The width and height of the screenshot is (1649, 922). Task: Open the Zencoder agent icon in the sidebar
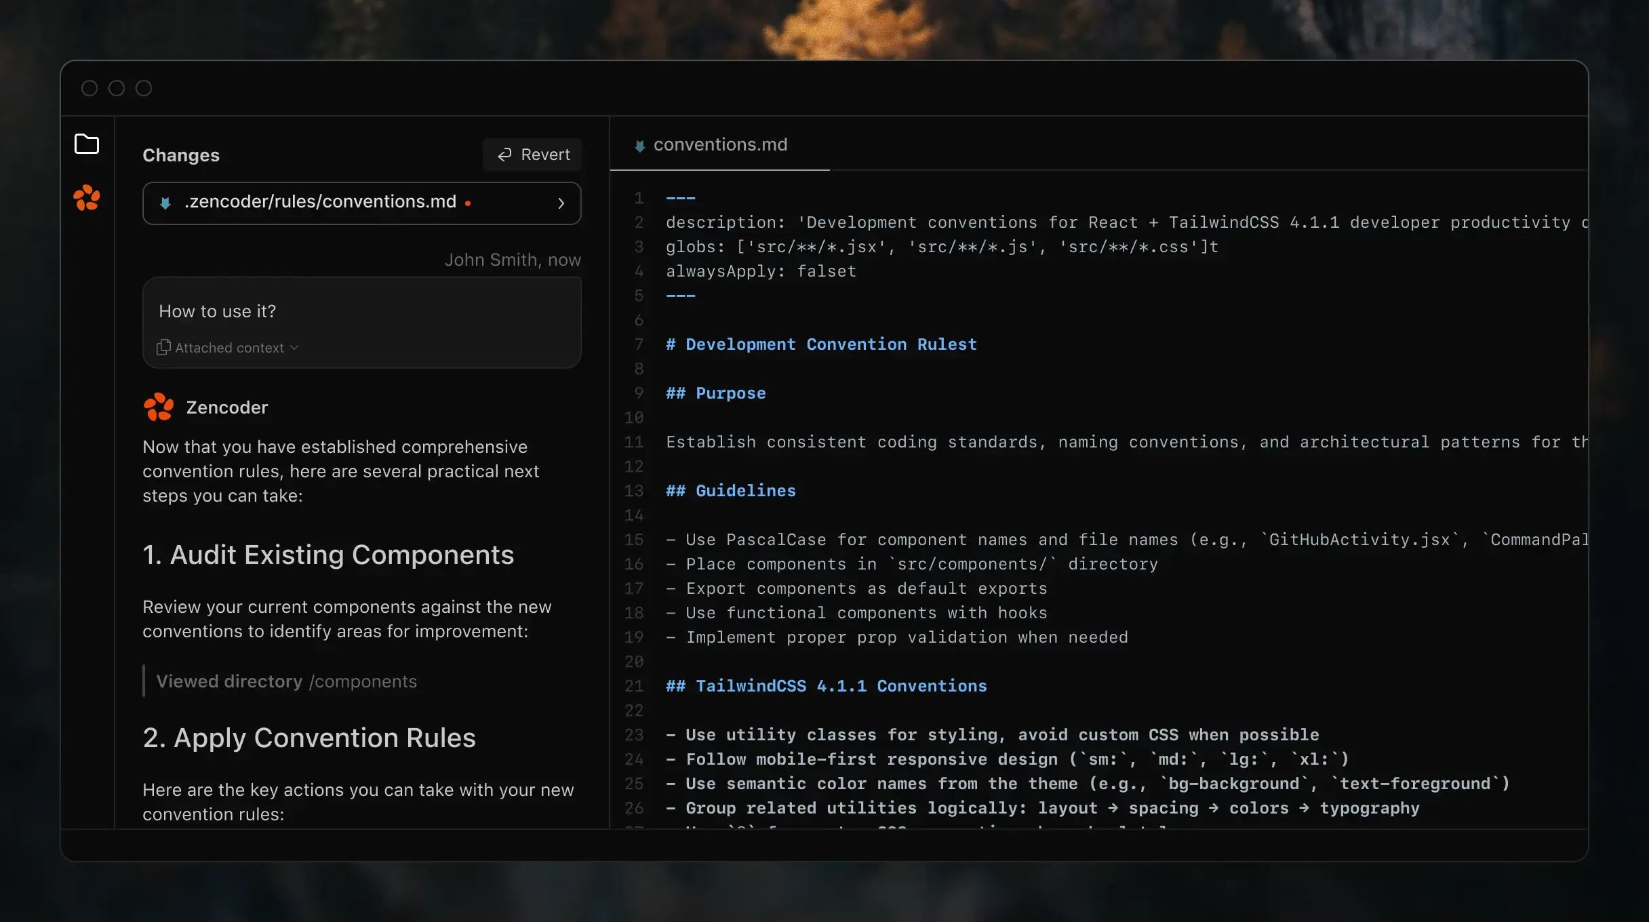[x=87, y=198]
